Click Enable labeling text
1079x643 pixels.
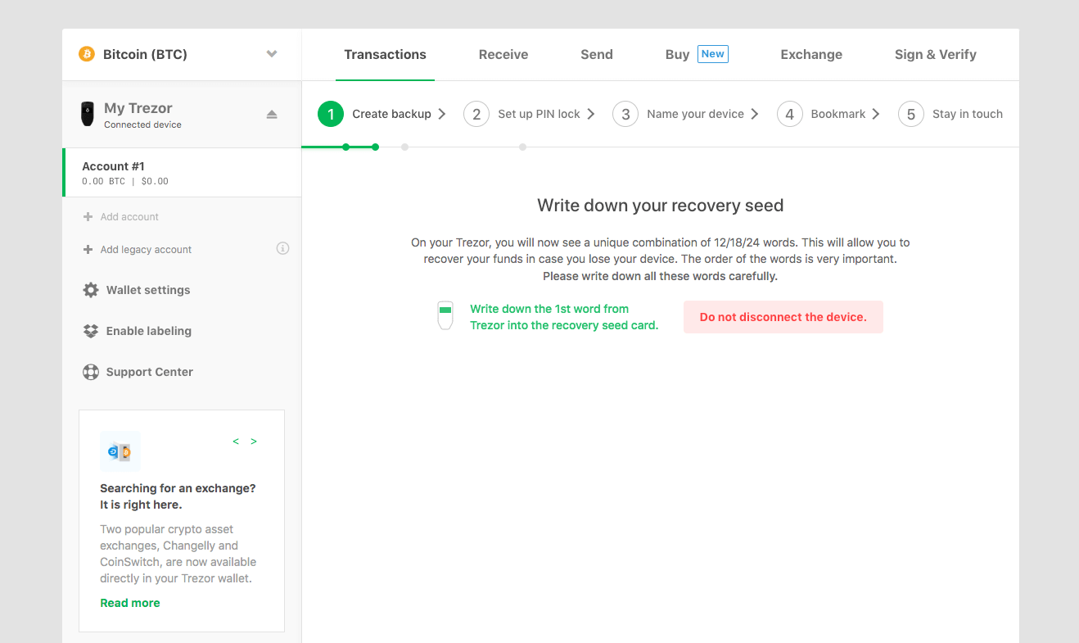[149, 331]
